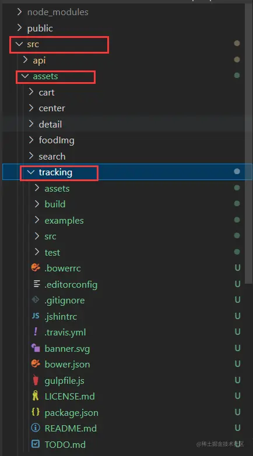Viewport: 253px width, 456px height.
Task: Select the bower.json file
Action: (67, 364)
